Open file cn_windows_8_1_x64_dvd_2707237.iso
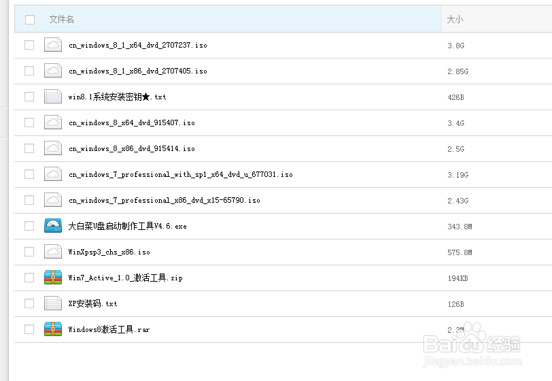This screenshot has width=552, height=381. pos(137,45)
